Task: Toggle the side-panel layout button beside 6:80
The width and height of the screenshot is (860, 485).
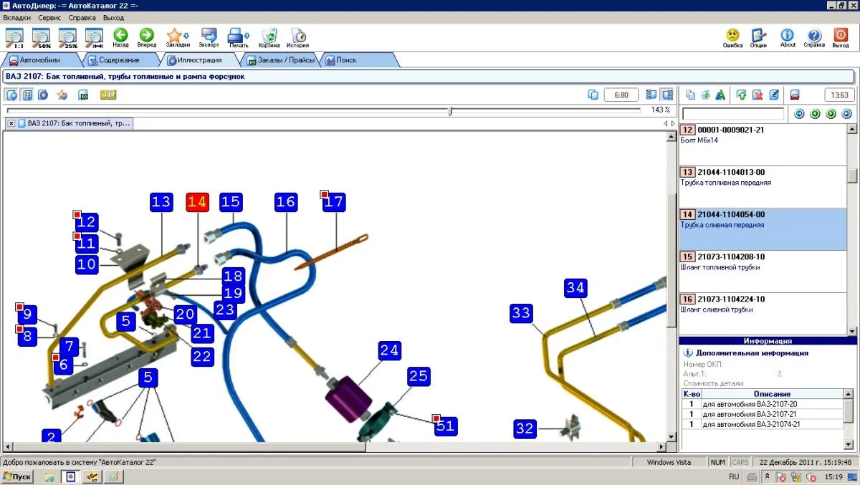Action: [x=651, y=95]
